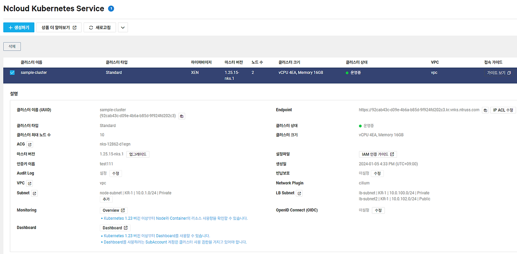Click the 하이퍼바이저 column header
The image size is (517, 254).
[201, 62]
